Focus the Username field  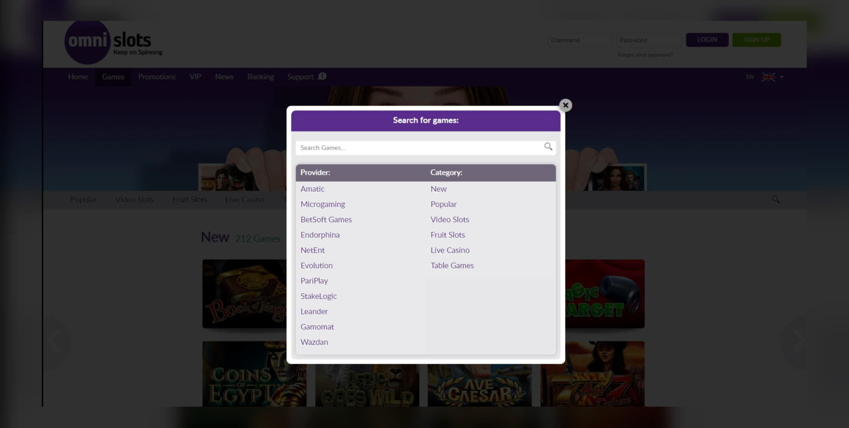tap(581, 40)
